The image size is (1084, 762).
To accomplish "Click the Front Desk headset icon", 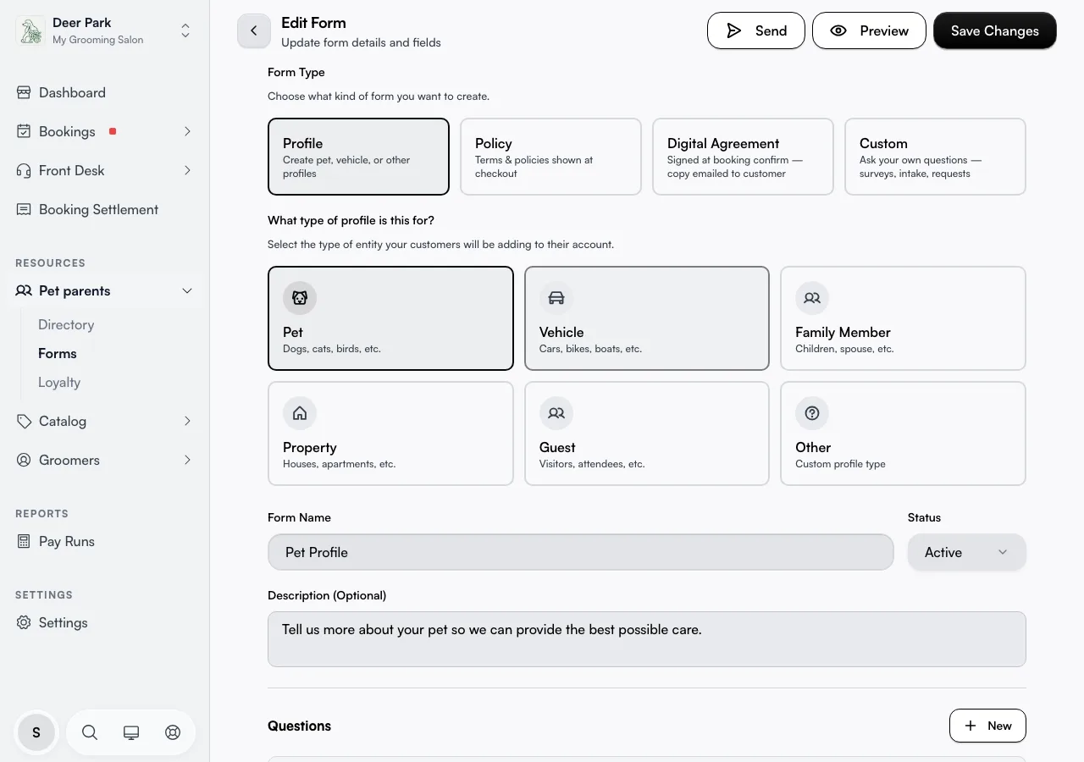I will click(x=24, y=170).
